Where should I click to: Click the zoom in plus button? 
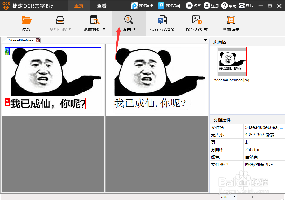276,197
